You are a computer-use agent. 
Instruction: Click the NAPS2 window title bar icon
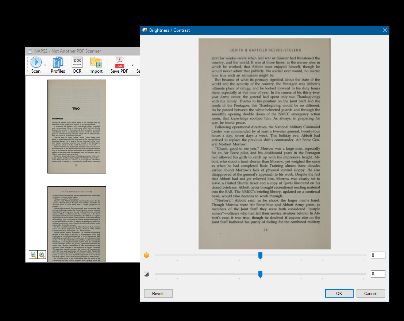coord(30,51)
